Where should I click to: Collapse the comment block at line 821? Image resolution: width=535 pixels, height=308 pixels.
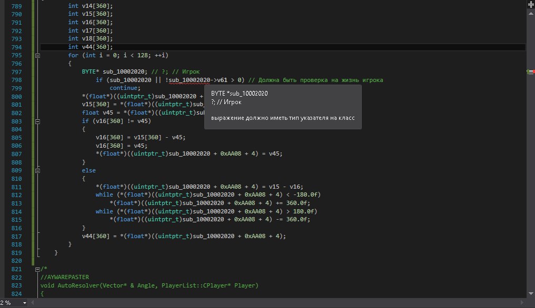click(37, 269)
